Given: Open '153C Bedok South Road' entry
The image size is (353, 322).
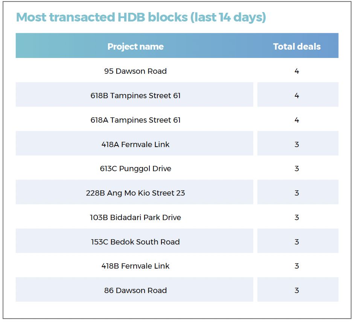Looking at the screenshot, I should (x=135, y=241).
